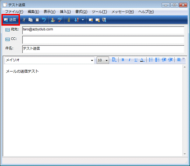Check names with the person icon
Viewport: 190px width, 166px height.
pos(53,20)
